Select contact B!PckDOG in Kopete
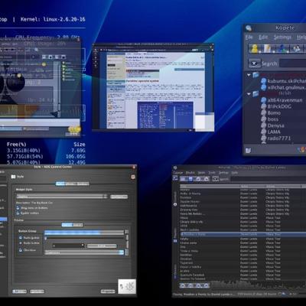This screenshot has width=306, height=306. tap(276, 106)
